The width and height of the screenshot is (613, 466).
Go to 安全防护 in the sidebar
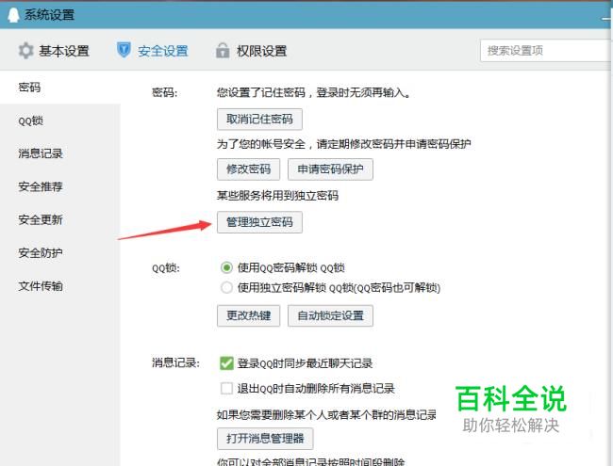coord(41,253)
